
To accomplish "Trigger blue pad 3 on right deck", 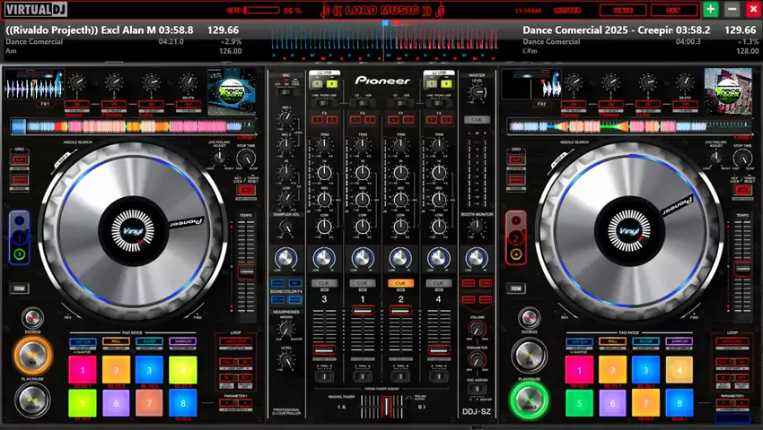I will (645, 369).
